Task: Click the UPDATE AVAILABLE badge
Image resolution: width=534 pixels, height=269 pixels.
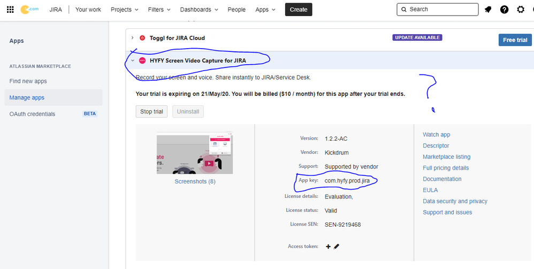Action: [417, 37]
